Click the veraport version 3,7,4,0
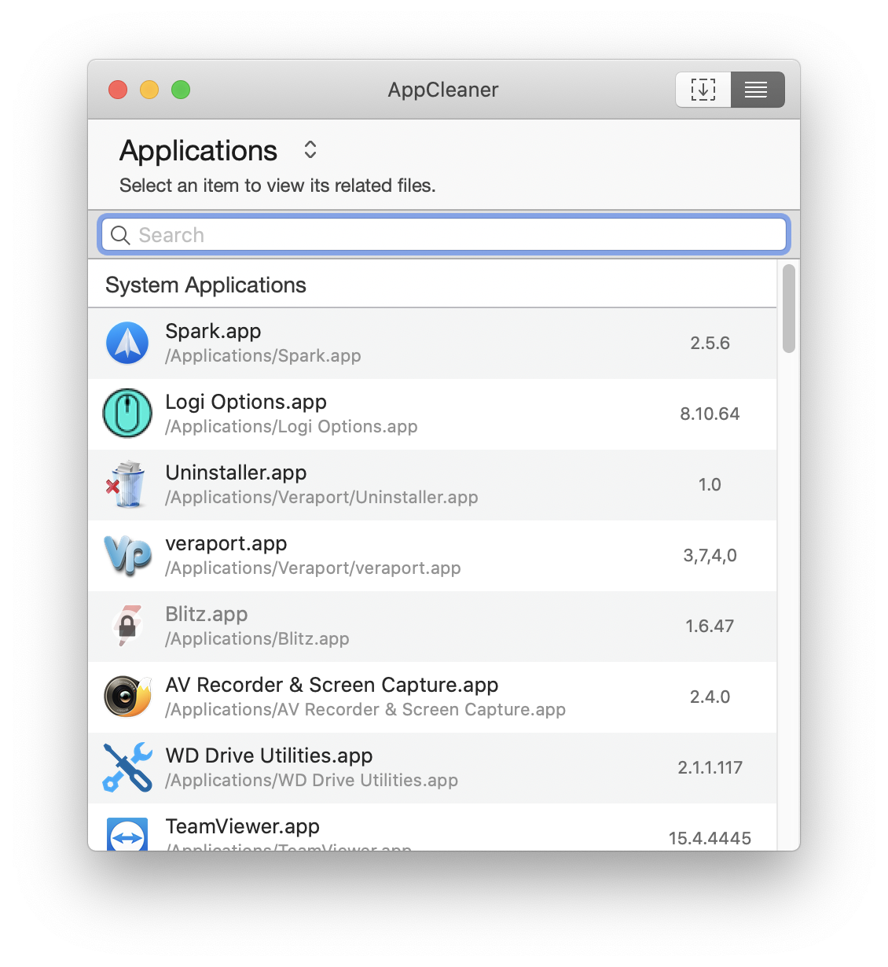The width and height of the screenshot is (888, 967). (710, 556)
